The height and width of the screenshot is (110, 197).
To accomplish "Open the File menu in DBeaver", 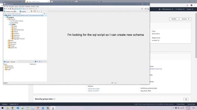I will point(5,6).
